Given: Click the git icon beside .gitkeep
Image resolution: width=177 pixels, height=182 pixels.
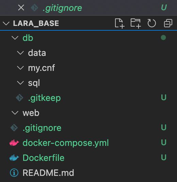Looking at the screenshot, I should [19, 98].
